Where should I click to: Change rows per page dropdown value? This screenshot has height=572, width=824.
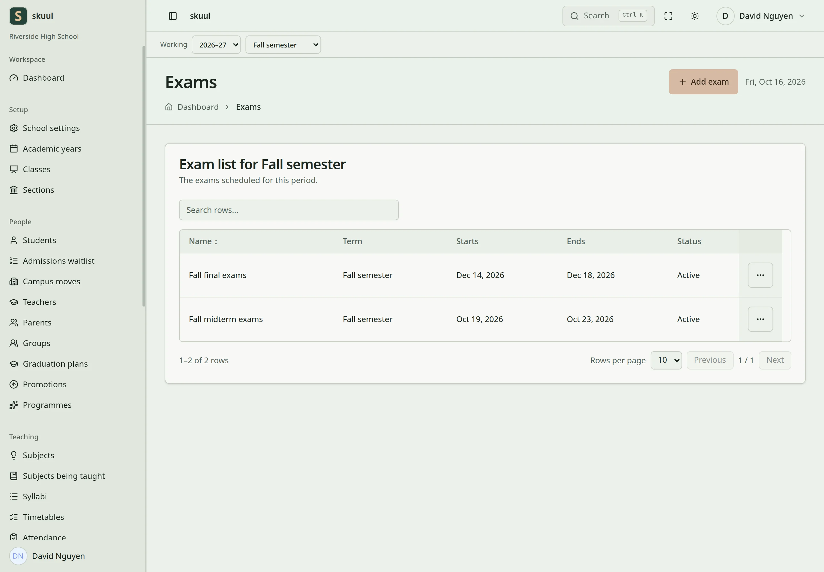pos(666,360)
